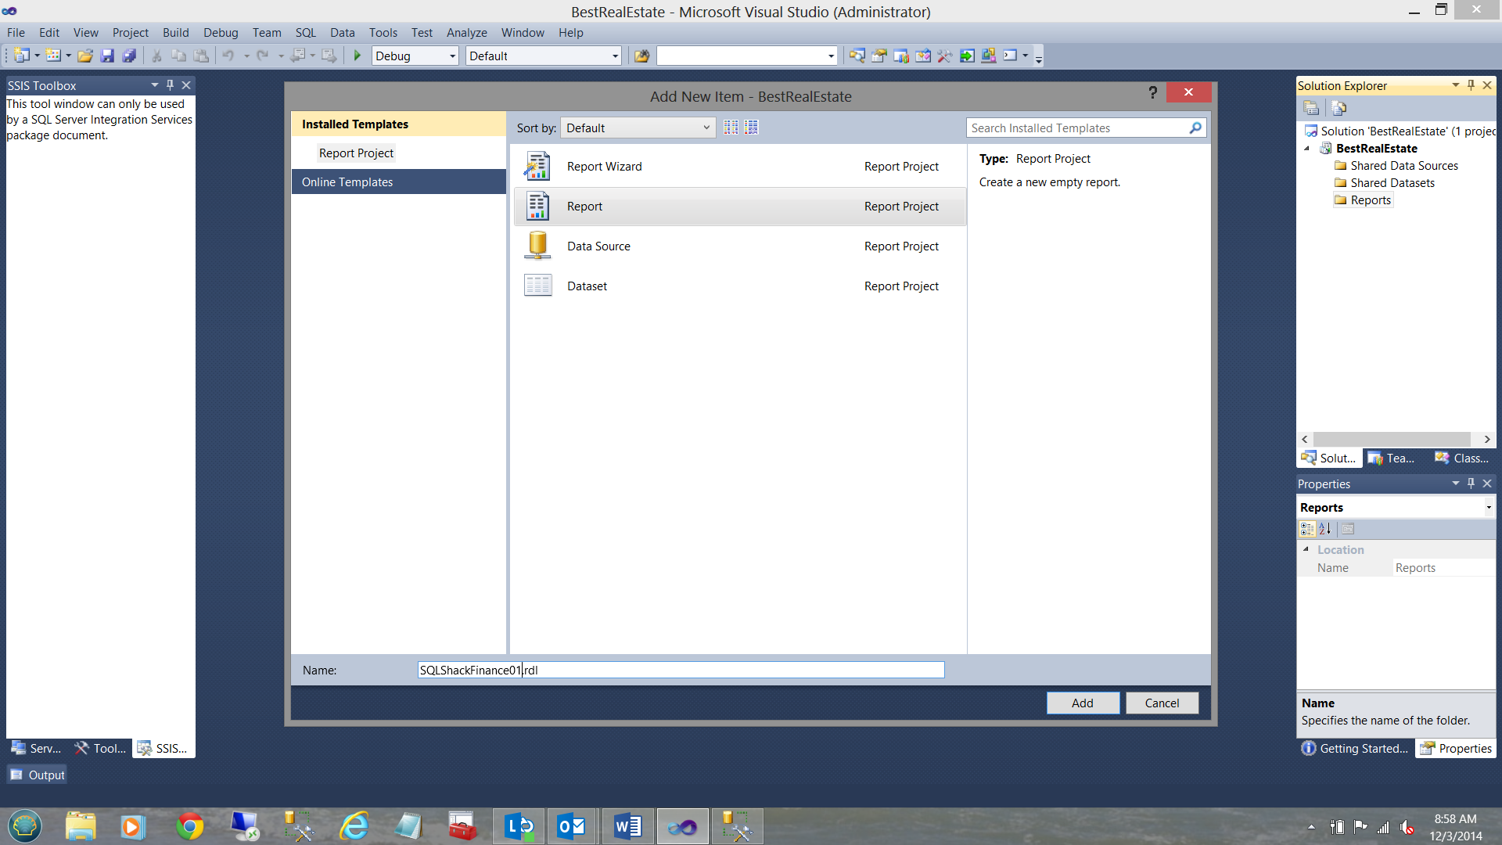Select the Online Templates category
The height and width of the screenshot is (845, 1502).
coord(347,182)
